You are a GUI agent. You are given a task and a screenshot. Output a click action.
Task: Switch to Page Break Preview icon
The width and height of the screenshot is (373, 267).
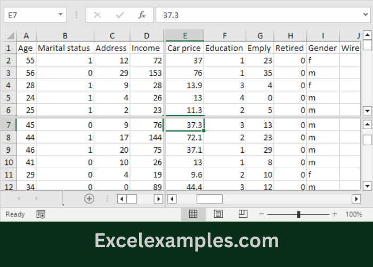tap(243, 214)
